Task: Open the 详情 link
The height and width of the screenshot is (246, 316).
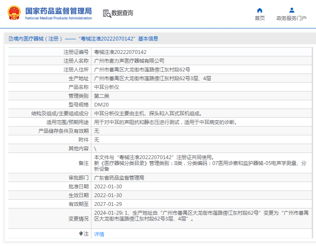Action: [99, 234]
